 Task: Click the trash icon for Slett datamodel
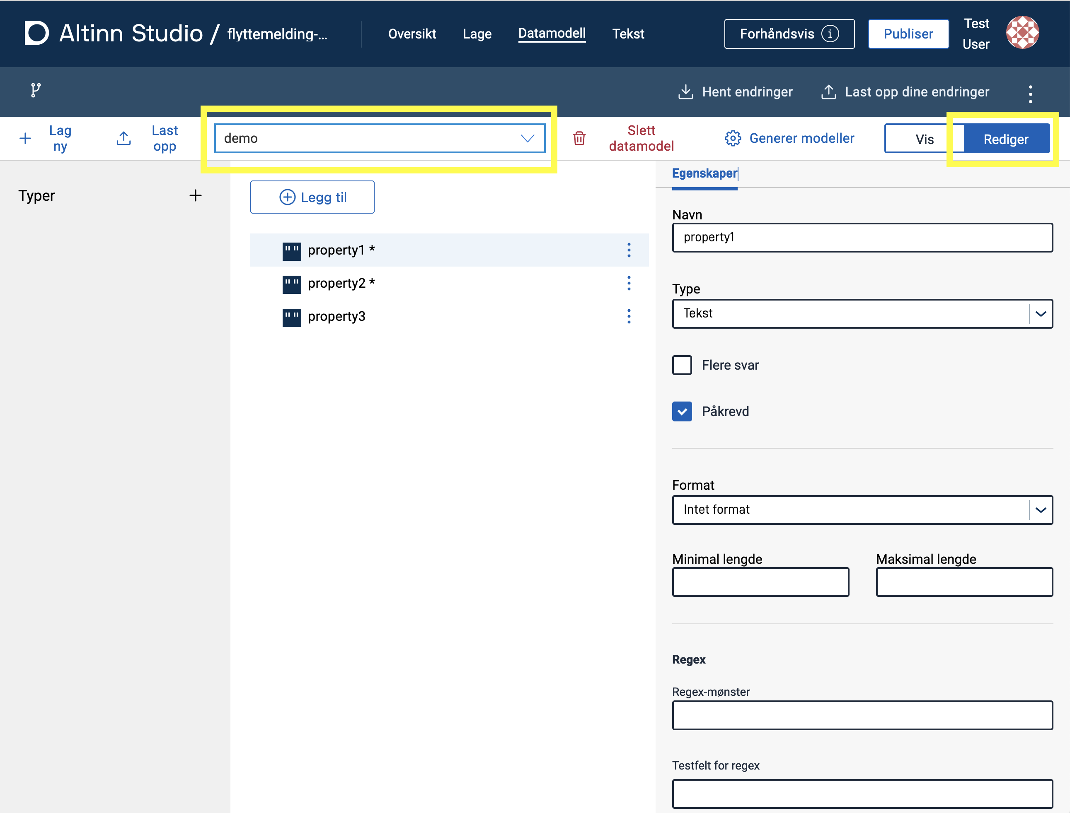(579, 138)
